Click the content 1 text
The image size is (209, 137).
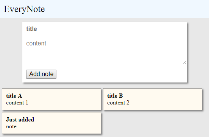(x=17, y=103)
